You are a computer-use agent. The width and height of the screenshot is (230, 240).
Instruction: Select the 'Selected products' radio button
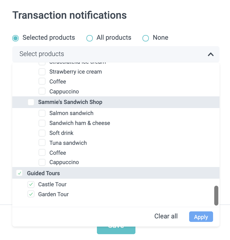(15, 38)
